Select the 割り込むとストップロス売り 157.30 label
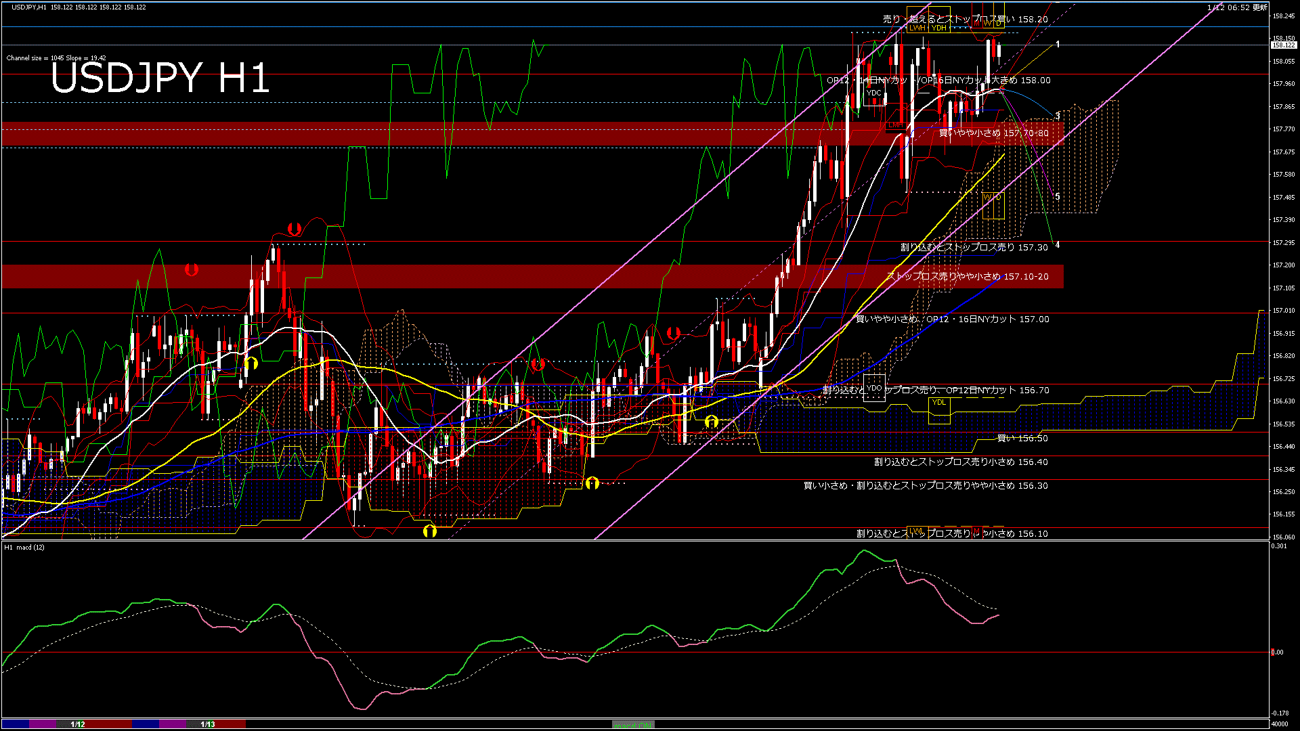The image size is (1300, 731). tap(974, 248)
